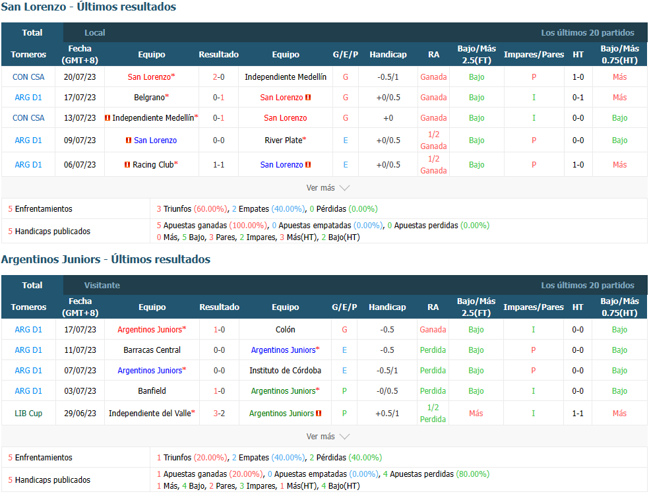Click the '+0.5/1' handicap in LIB Cup row
The height and width of the screenshot is (496, 651).
pyautogui.click(x=387, y=413)
